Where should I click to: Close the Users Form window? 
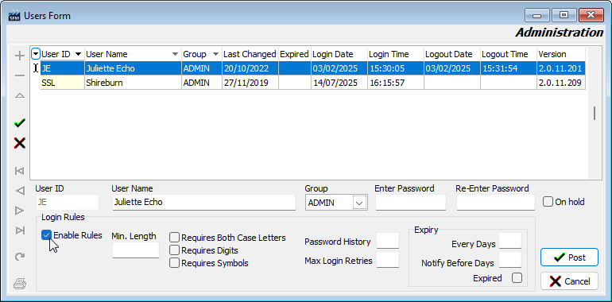[x=591, y=16]
